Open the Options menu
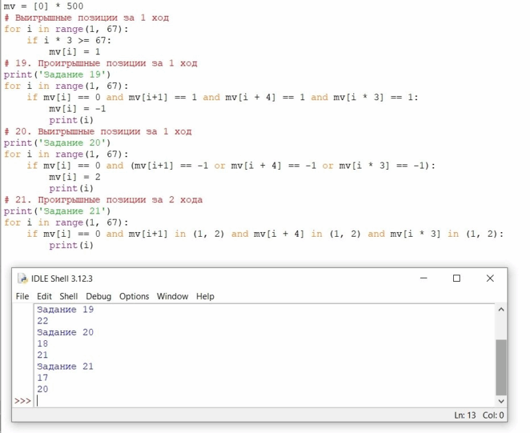Image resolution: width=530 pixels, height=433 pixels. click(134, 296)
